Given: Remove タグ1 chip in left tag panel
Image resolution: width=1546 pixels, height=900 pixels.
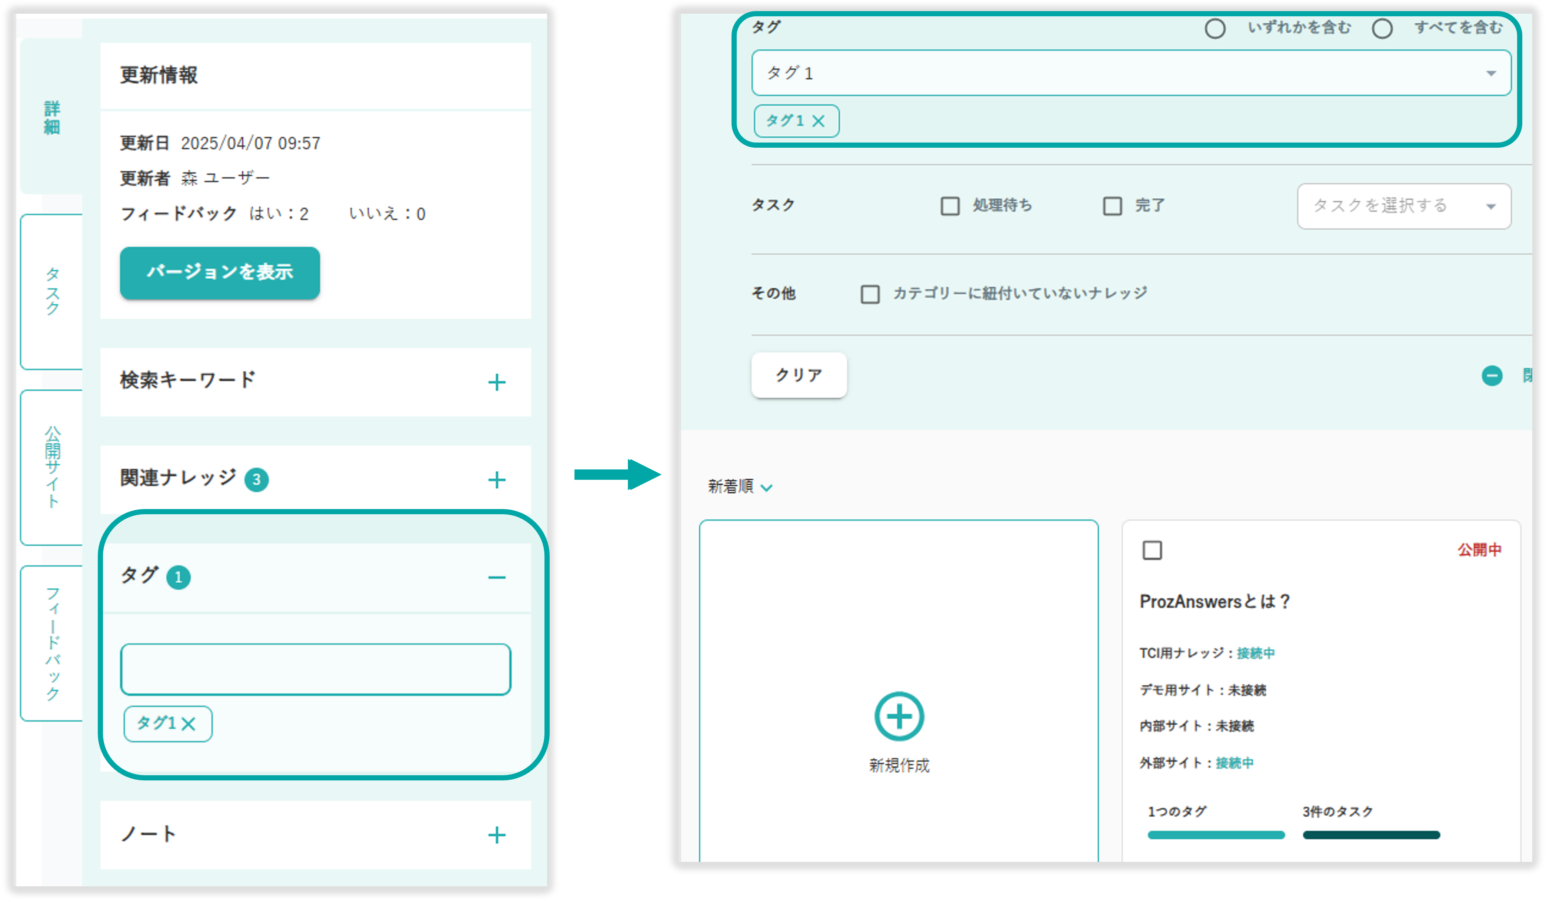Looking at the screenshot, I should [189, 724].
